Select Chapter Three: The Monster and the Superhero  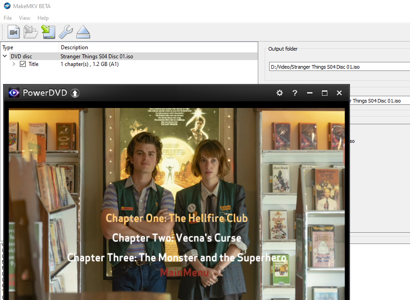click(x=177, y=258)
